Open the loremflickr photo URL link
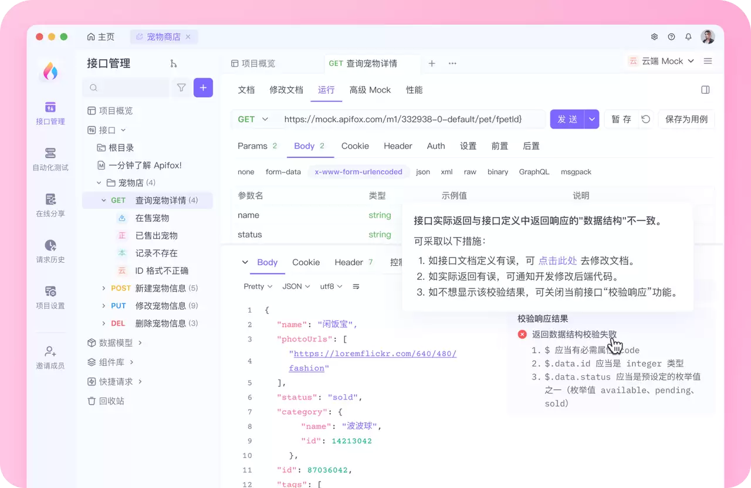The width and height of the screenshot is (751, 488). pyautogui.click(x=373, y=361)
